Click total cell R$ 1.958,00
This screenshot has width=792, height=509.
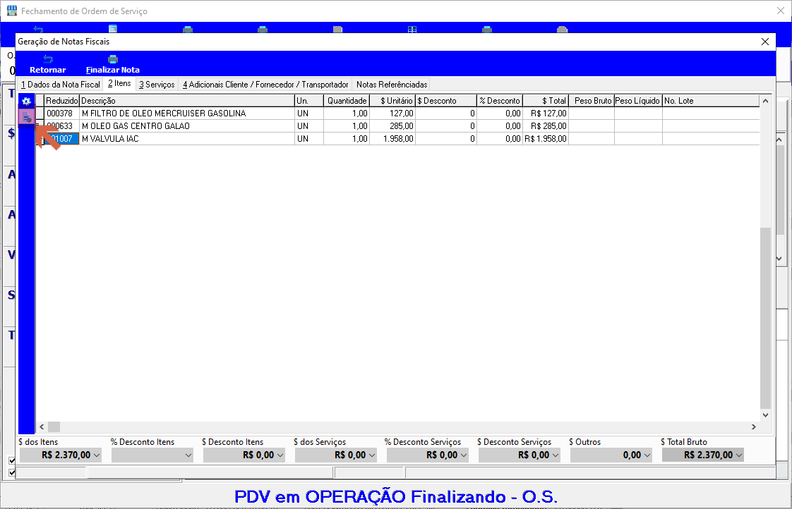(546, 139)
